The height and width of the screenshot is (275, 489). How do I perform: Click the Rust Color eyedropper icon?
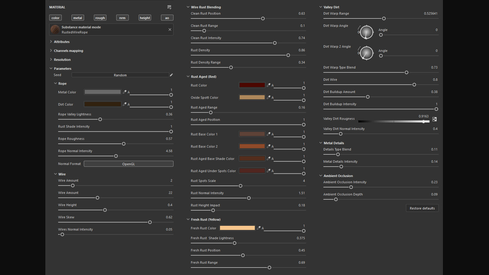click(269, 85)
